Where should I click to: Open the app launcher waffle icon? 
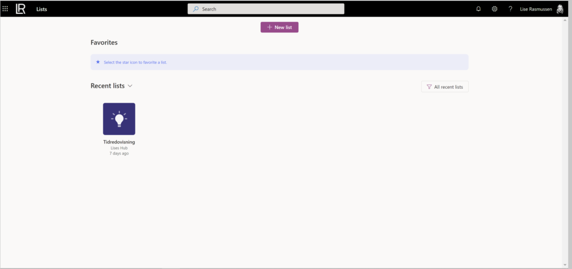5,9
